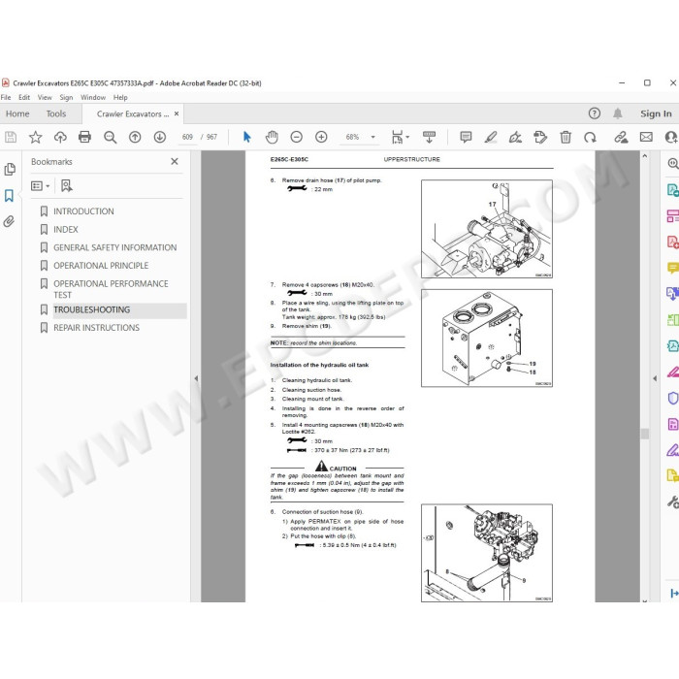Open the Comment tool in the right pane
This screenshot has height=679, width=679.
coord(672,268)
